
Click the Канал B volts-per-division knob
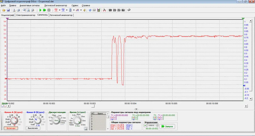click(x=38, y=121)
